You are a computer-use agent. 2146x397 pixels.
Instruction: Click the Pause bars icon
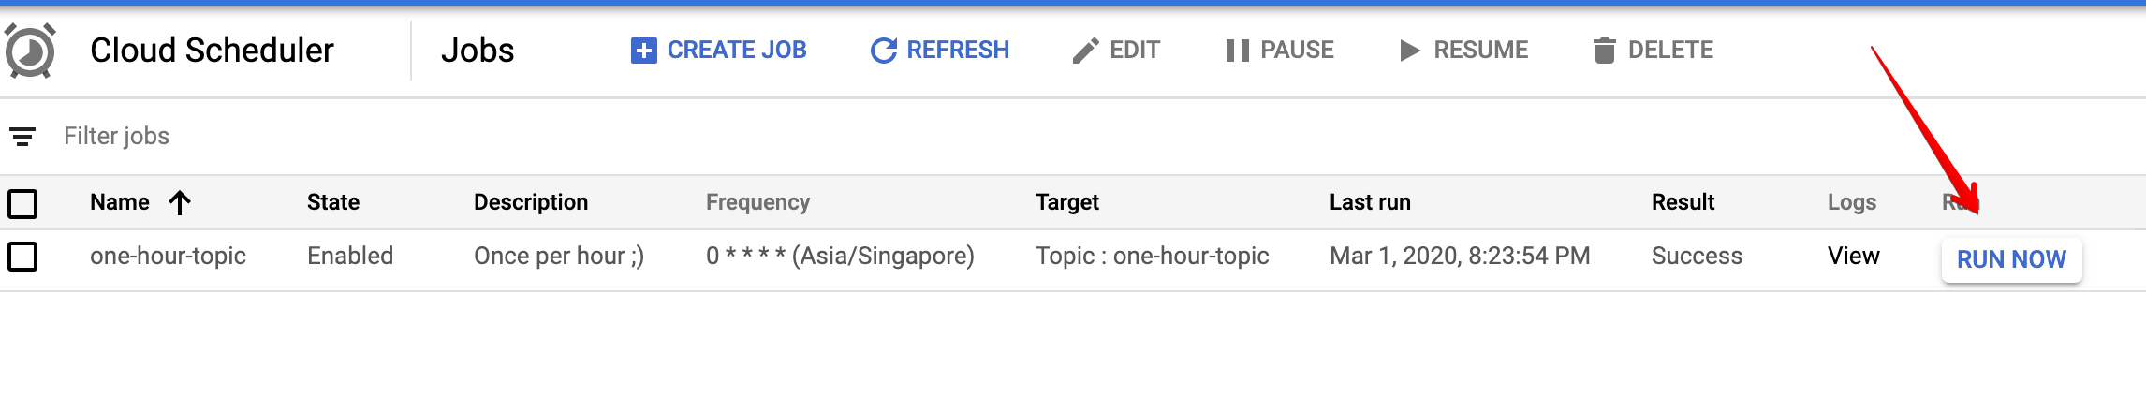[x=1237, y=51]
